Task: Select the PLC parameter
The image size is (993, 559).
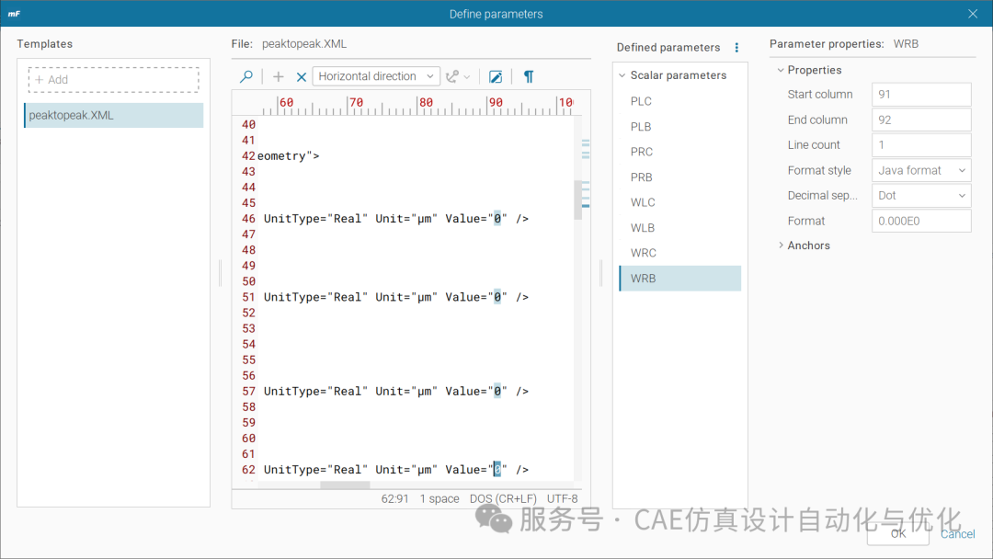Action: pyautogui.click(x=680, y=101)
